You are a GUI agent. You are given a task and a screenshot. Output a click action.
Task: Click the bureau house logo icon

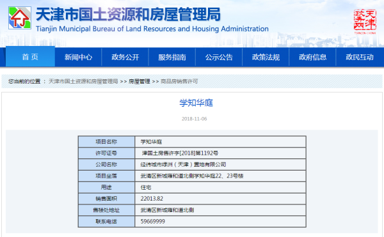pyautogui.click(x=20, y=18)
